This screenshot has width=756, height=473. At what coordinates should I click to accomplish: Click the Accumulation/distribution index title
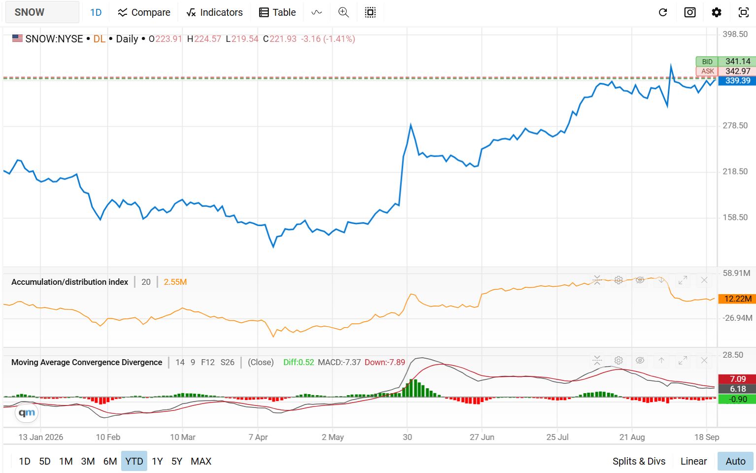tap(69, 282)
